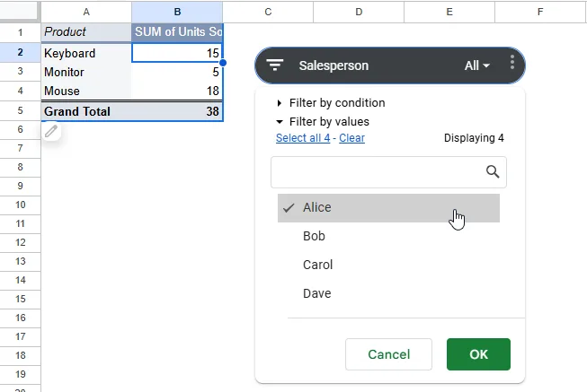Screen dimensions: 587x392
Task: Select row 19 header
Action: pos(20,374)
